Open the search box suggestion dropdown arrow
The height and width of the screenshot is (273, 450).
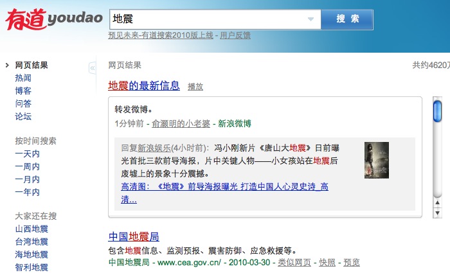pyautogui.click(x=310, y=19)
